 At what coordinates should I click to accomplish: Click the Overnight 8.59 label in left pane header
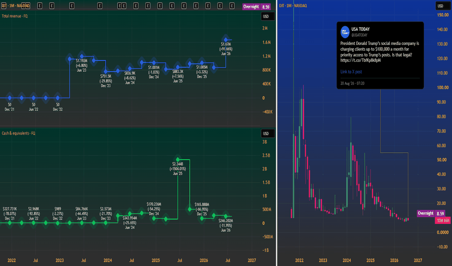coord(256,7)
